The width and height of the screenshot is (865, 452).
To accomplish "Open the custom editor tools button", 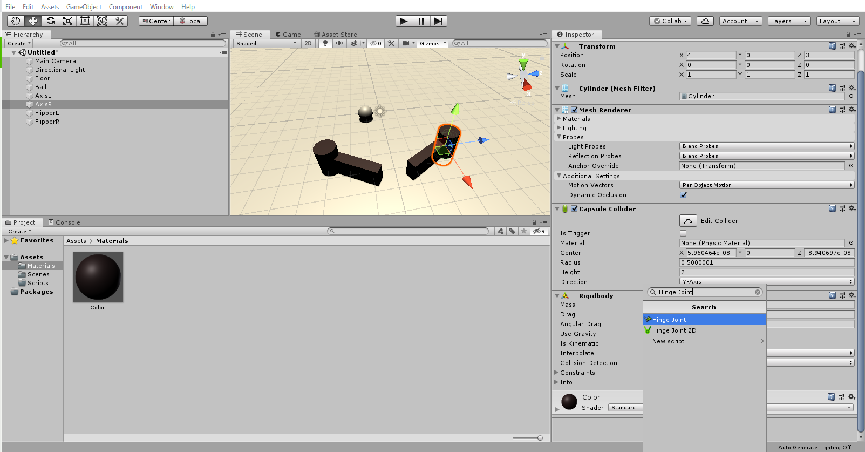I will tap(119, 21).
